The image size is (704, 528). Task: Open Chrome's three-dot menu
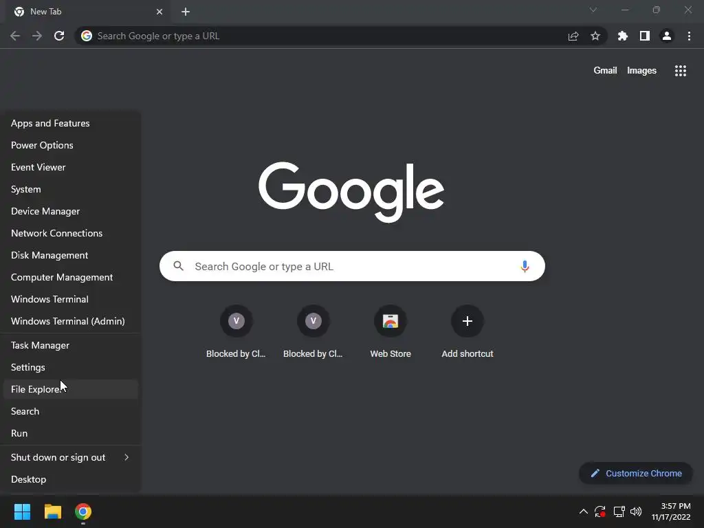click(x=689, y=36)
